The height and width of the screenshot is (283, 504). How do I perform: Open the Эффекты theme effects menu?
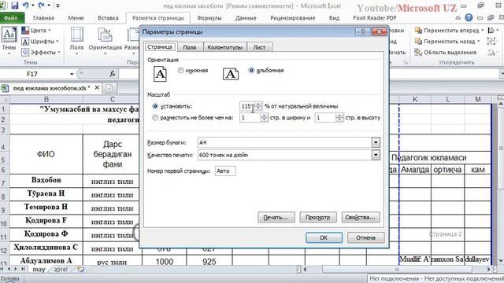(40, 53)
